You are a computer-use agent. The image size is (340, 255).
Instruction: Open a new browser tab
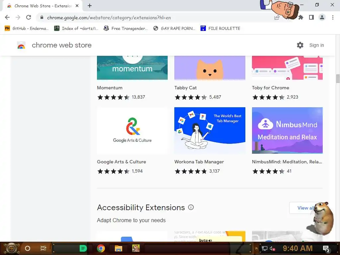tap(90, 6)
